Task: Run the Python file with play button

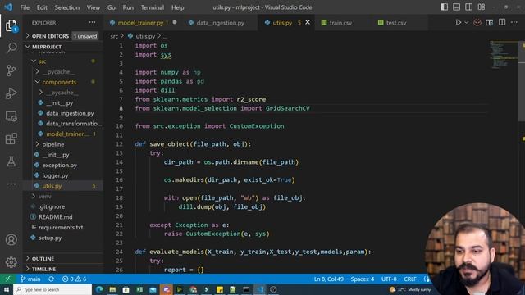Action: click(458, 22)
